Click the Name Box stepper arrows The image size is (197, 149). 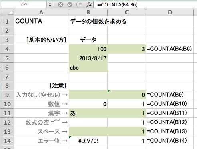pyautogui.click(x=50, y=5)
